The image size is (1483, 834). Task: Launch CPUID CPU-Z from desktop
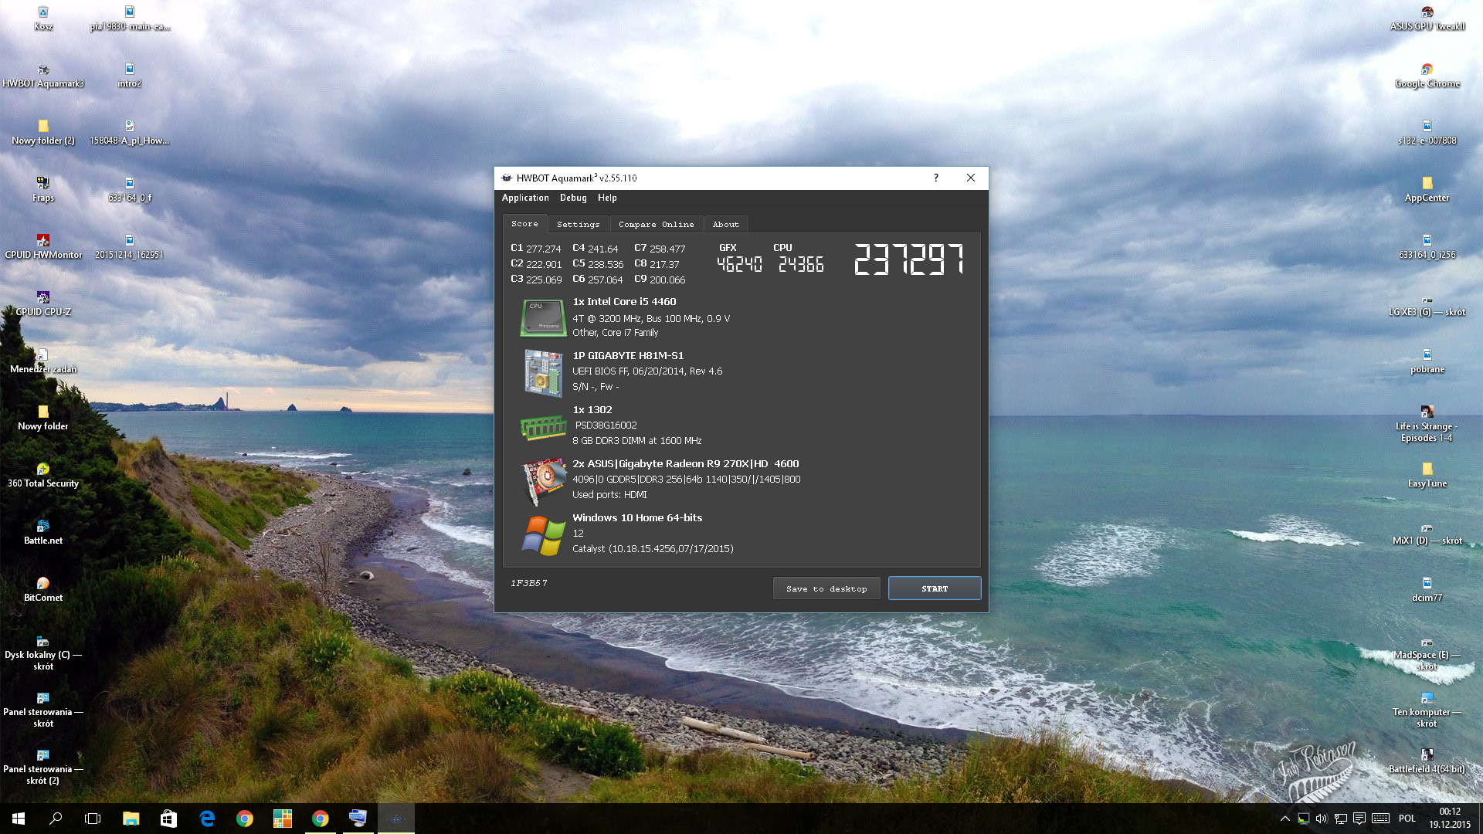[43, 304]
